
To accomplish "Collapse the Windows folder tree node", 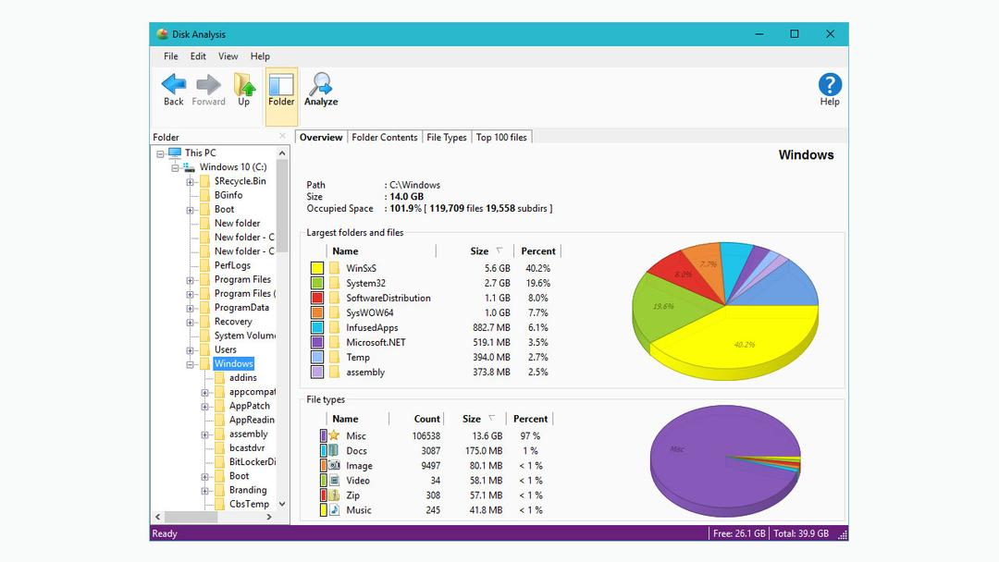I will (191, 364).
